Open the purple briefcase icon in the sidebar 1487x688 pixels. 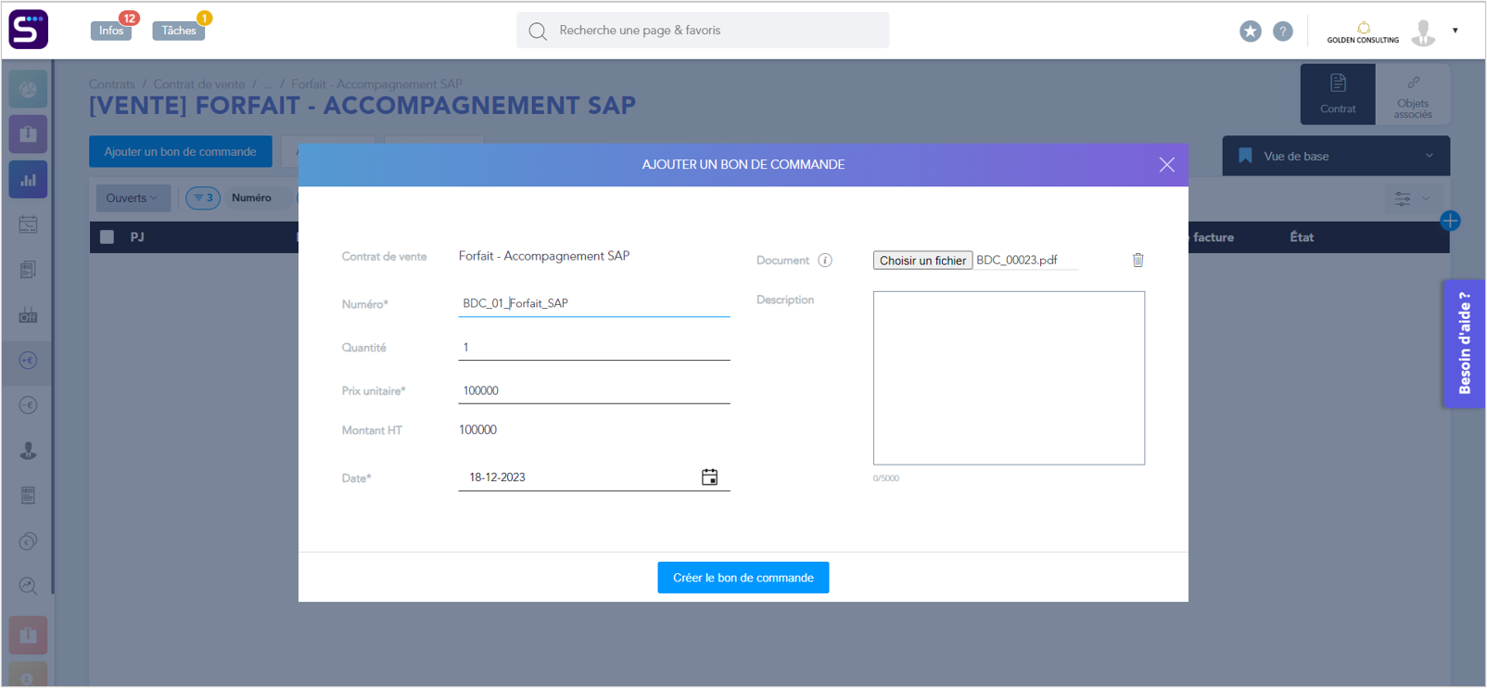[x=29, y=134]
